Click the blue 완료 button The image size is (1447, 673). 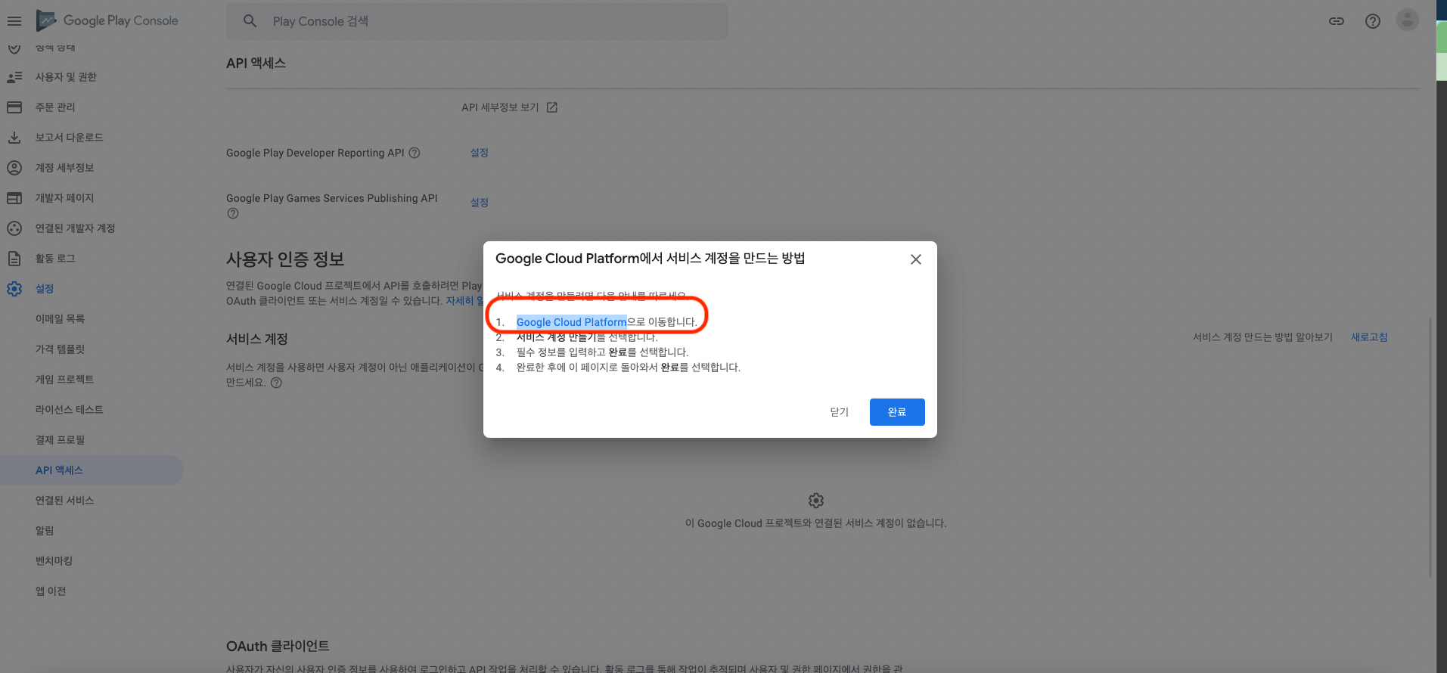pyautogui.click(x=897, y=412)
